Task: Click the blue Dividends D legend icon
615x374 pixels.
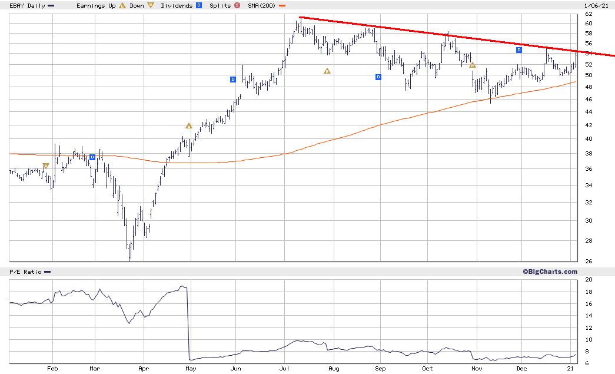Action: tap(199, 5)
